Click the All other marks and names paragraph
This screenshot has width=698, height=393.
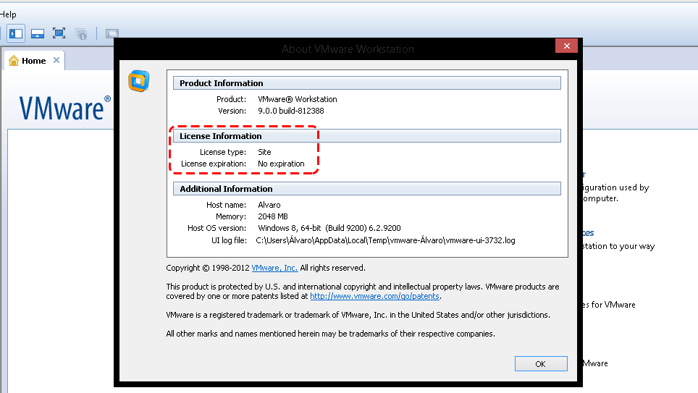pos(330,334)
